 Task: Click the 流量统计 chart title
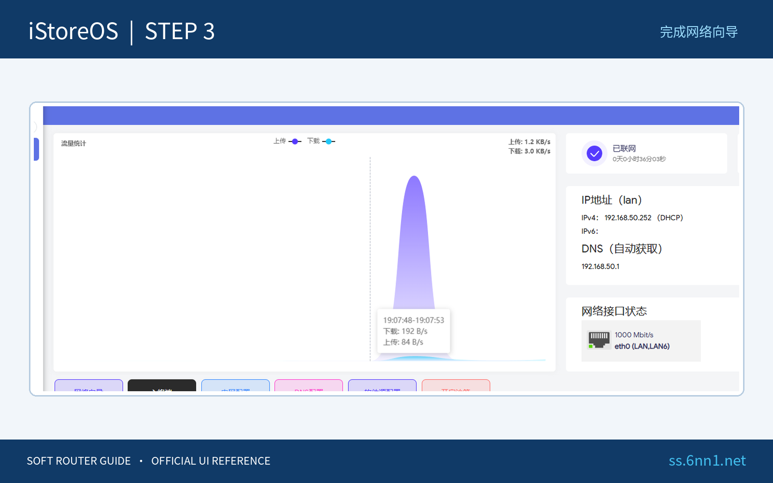[73, 143]
